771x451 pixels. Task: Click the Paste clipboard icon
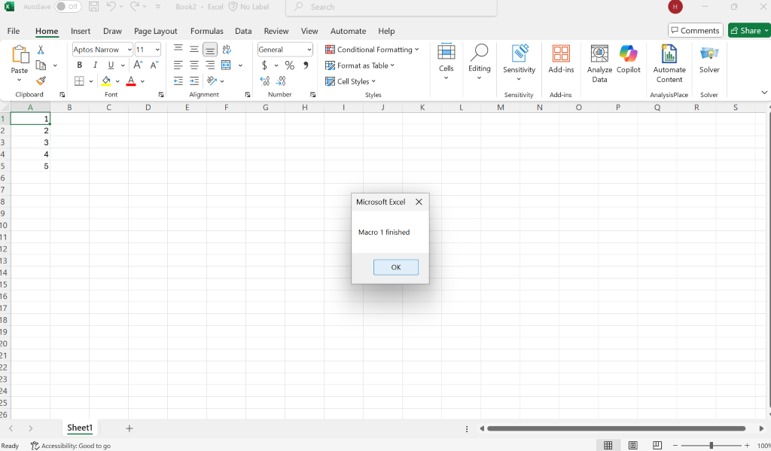pos(20,54)
